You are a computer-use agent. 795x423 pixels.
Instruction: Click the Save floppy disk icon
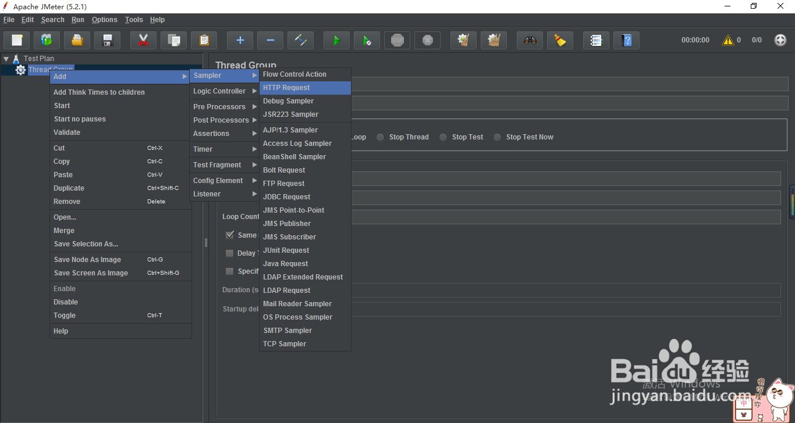click(x=108, y=40)
